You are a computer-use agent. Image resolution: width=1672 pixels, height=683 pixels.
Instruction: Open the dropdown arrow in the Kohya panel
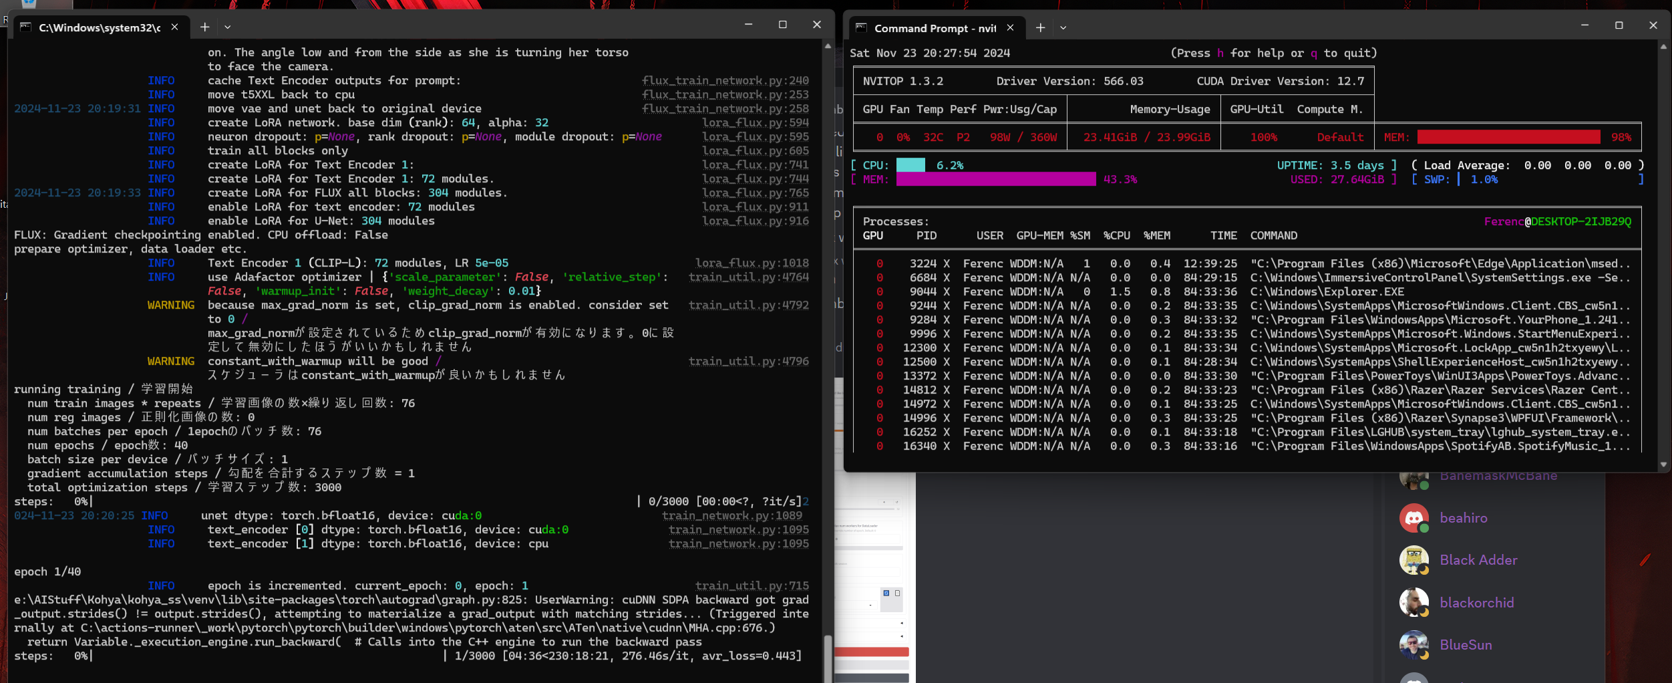(x=870, y=605)
